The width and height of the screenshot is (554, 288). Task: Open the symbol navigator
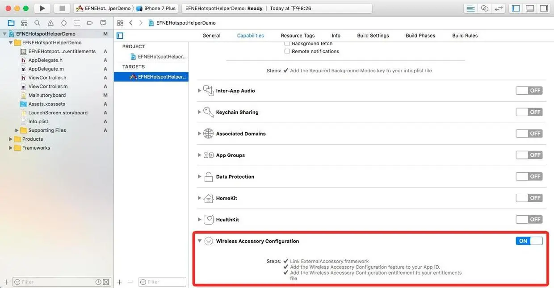click(x=24, y=23)
